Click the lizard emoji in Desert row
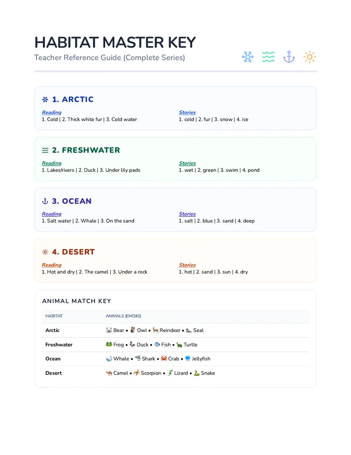The image size is (351, 455). click(x=170, y=373)
